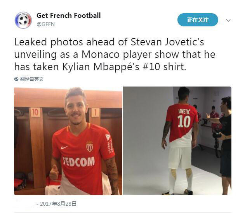Open the @GFFN handle link
The image size is (245, 213).
46,24
